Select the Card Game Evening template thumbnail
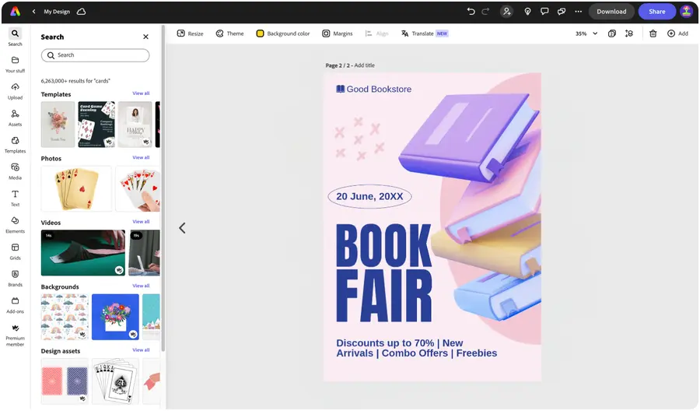Viewport: 700px width, 411px height. point(96,125)
